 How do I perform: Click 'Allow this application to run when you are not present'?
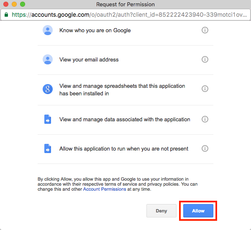pyautogui.click(x=124, y=149)
